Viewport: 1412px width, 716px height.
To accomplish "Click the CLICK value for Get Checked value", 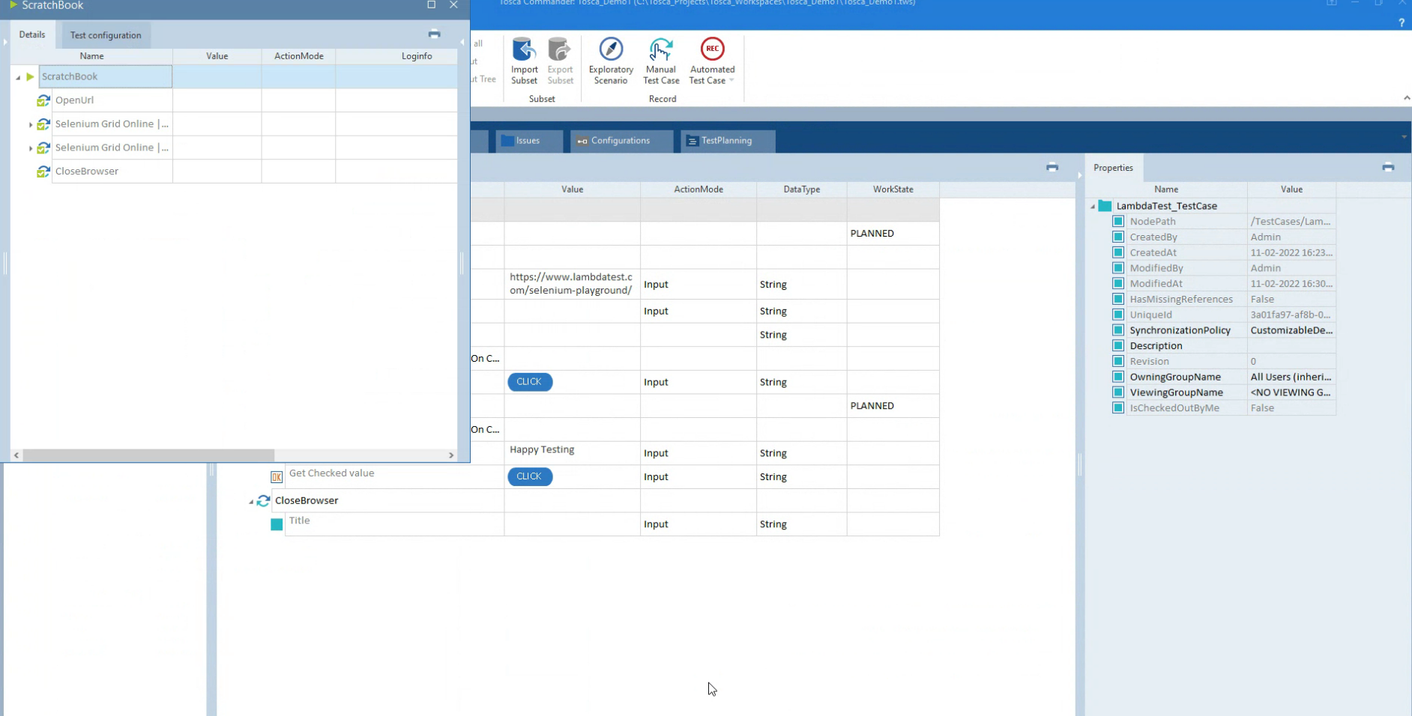I will click(529, 477).
